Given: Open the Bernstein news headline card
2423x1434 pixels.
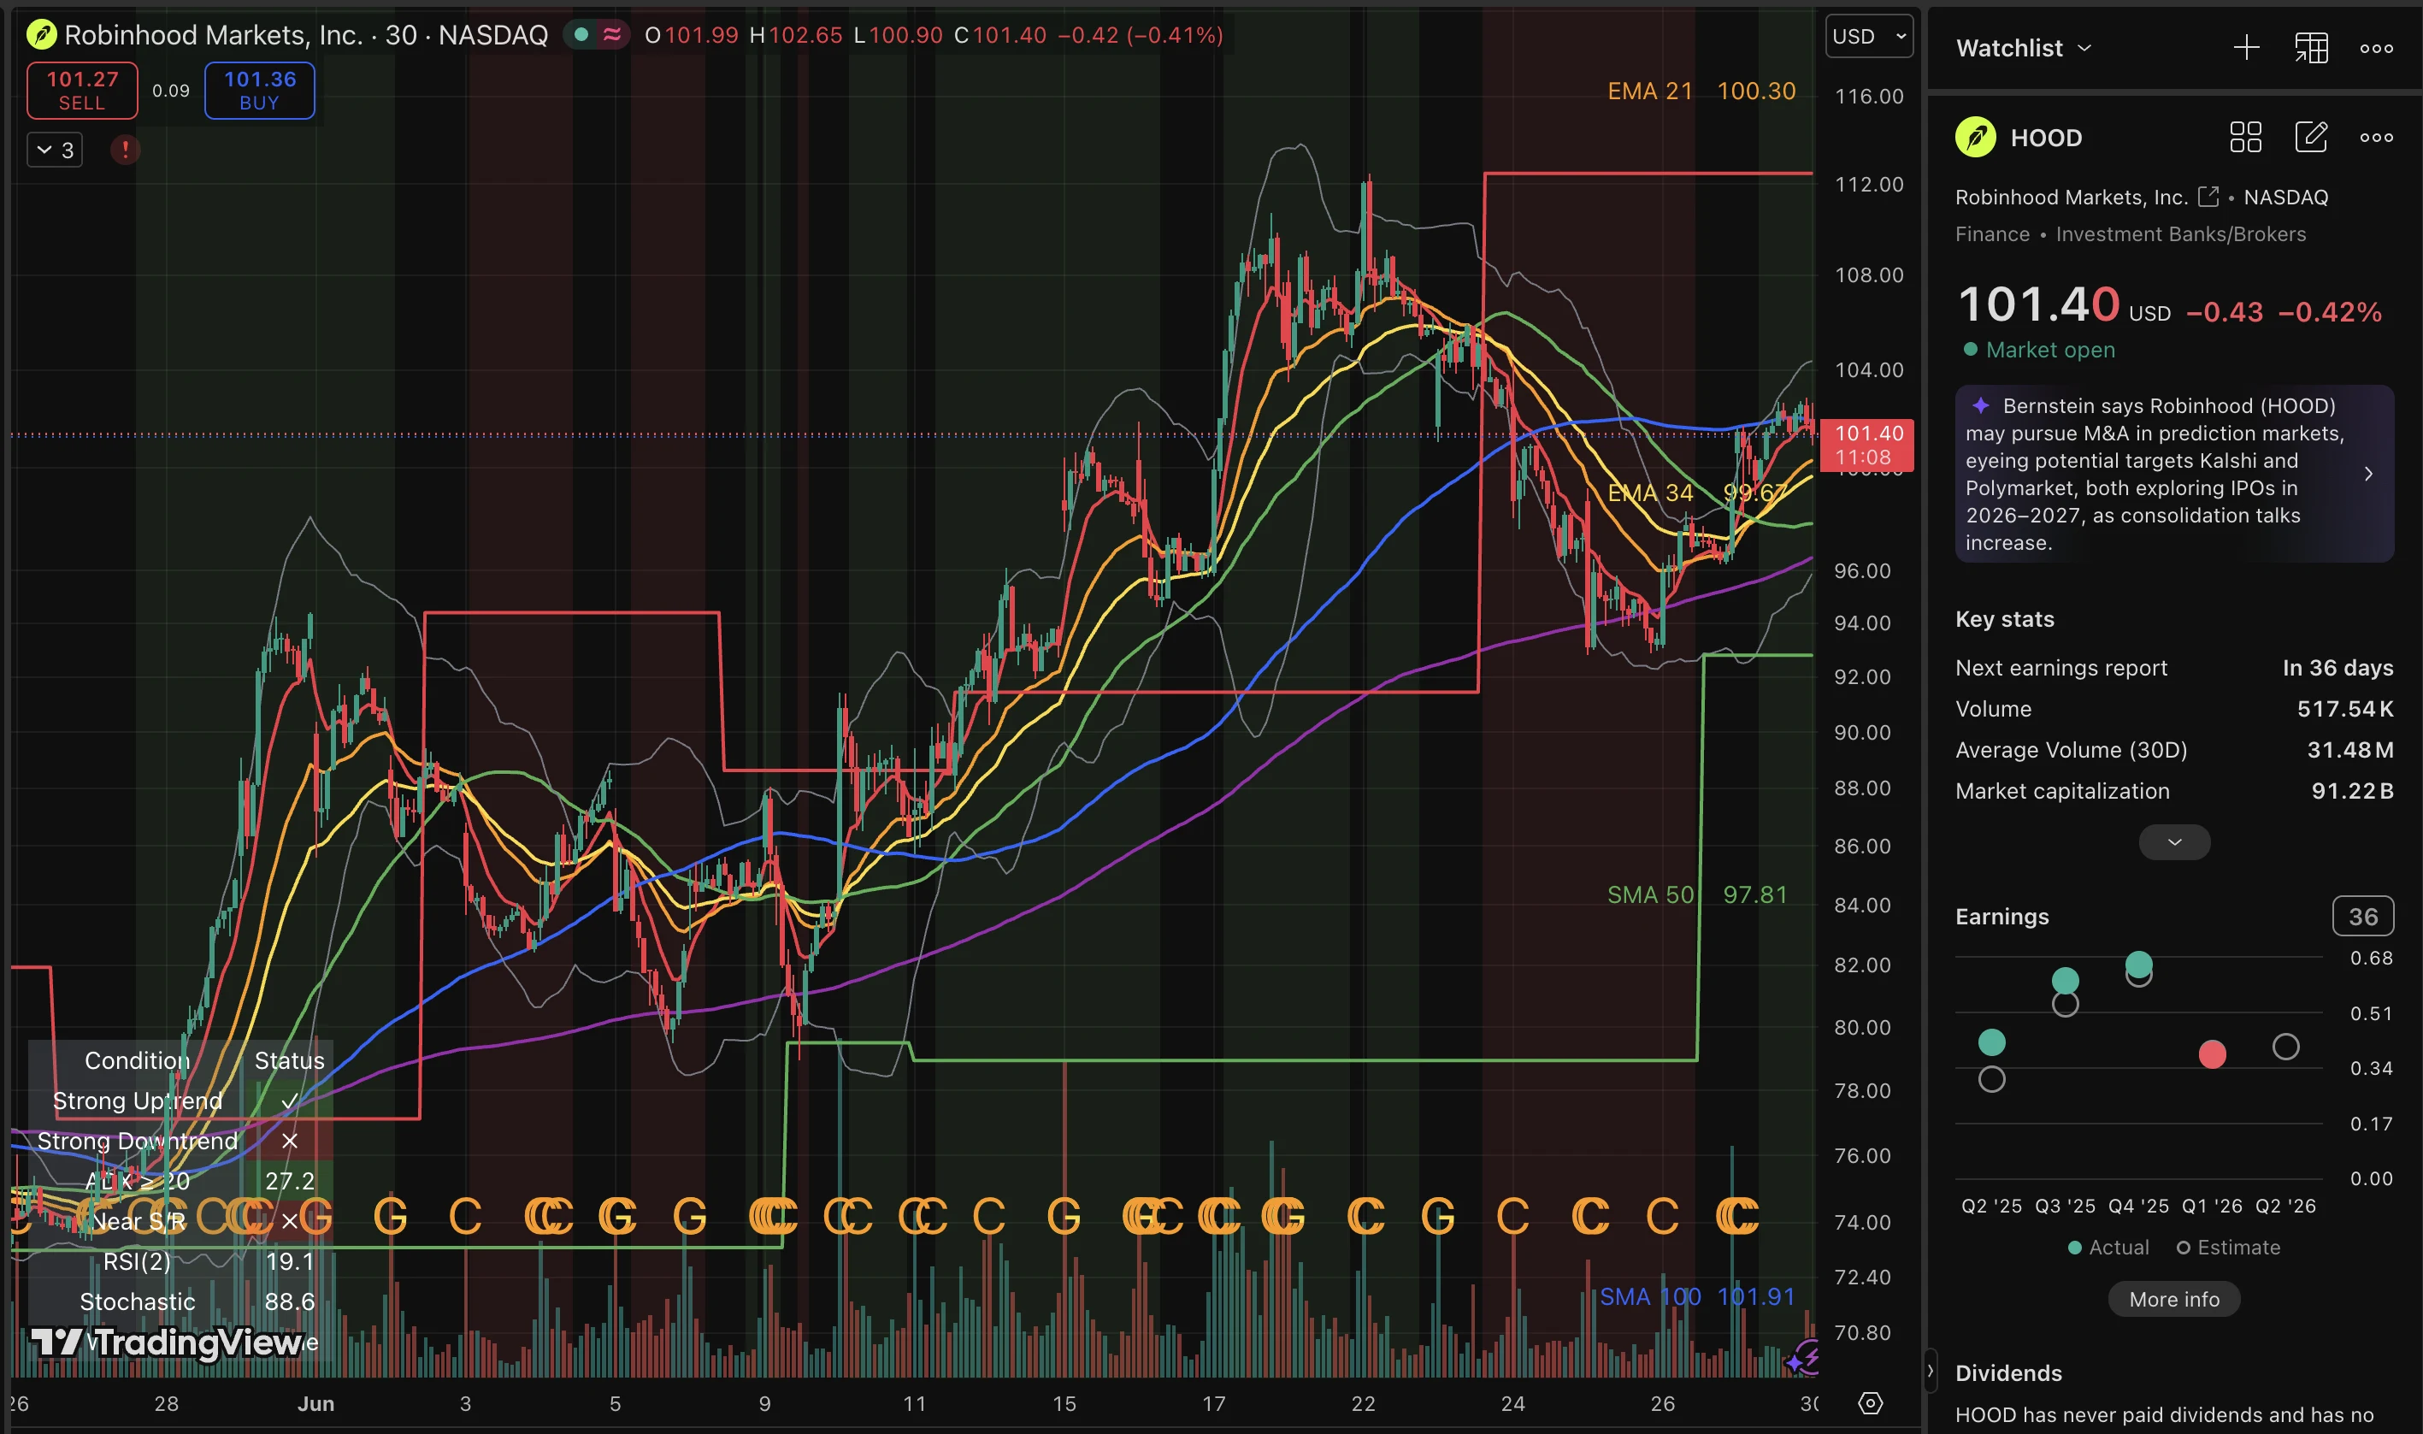Looking at the screenshot, I should coord(2173,474).
